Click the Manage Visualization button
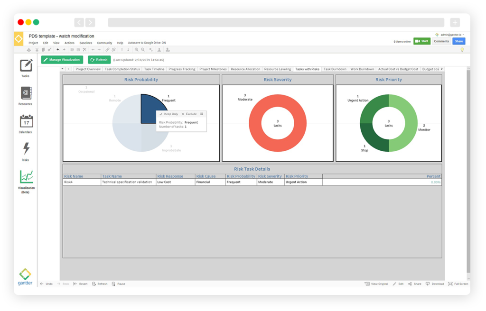 (x=62, y=60)
